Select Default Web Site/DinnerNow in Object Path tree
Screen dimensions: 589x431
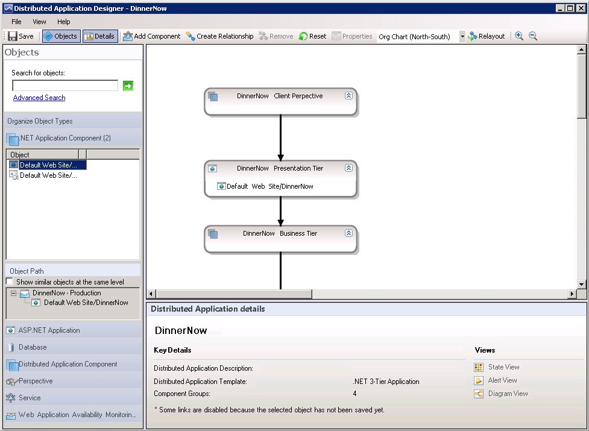86,303
